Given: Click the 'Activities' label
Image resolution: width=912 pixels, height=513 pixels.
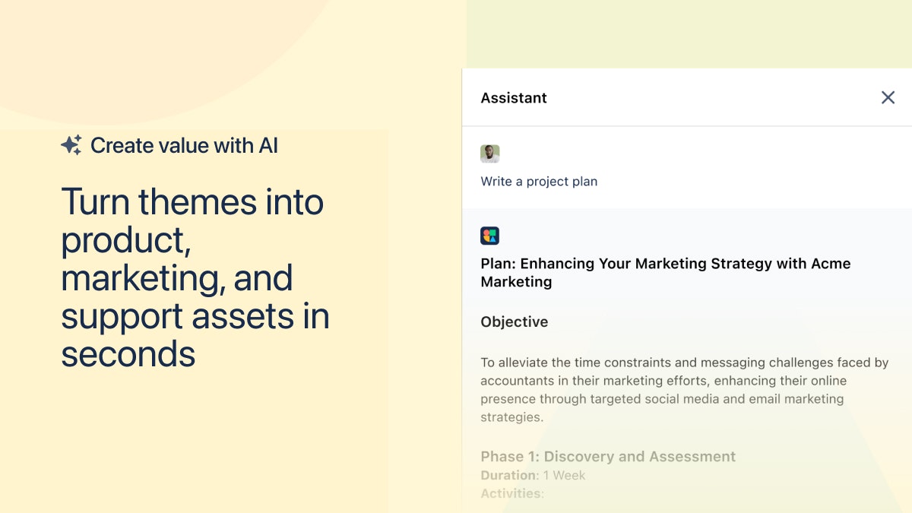Looking at the screenshot, I should coord(511,494).
